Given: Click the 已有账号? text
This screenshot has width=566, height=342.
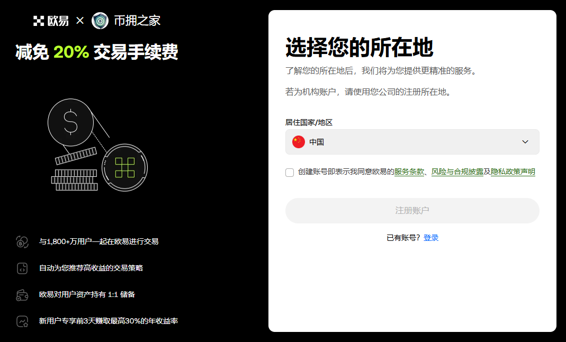Looking at the screenshot, I should pos(403,238).
